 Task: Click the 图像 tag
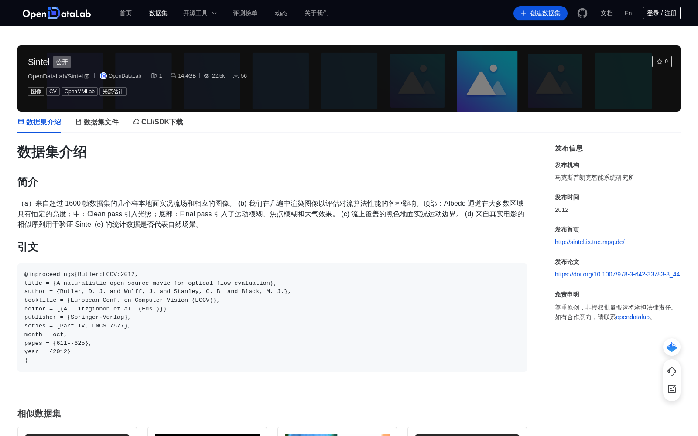tap(36, 92)
